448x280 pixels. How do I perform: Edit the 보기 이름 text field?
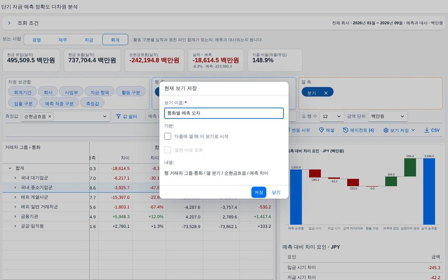(x=224, y=113)
